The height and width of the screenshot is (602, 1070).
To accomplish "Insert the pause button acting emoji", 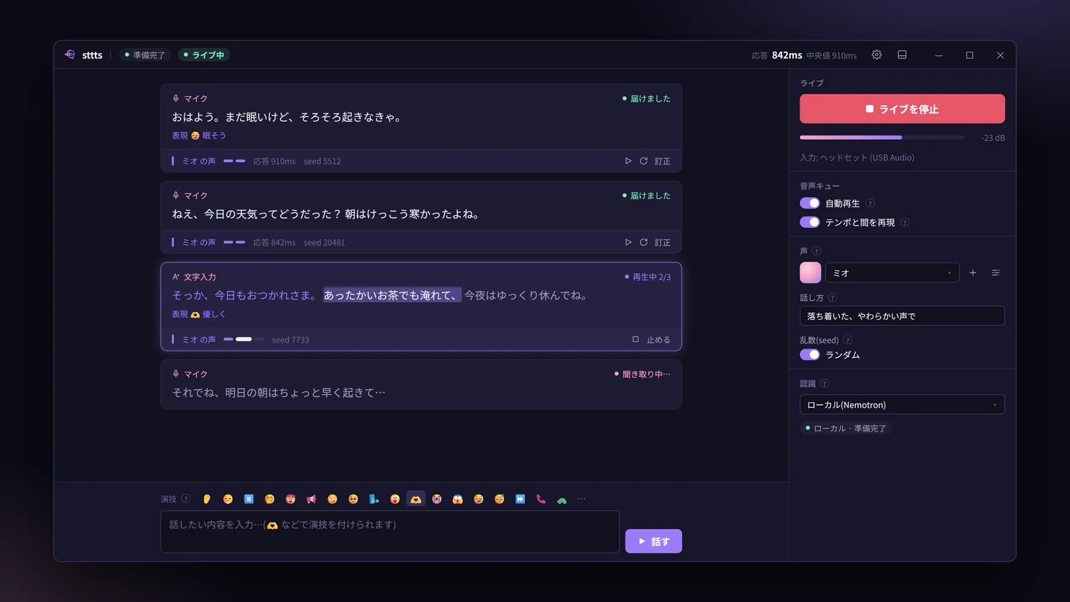I will point(249,499).
